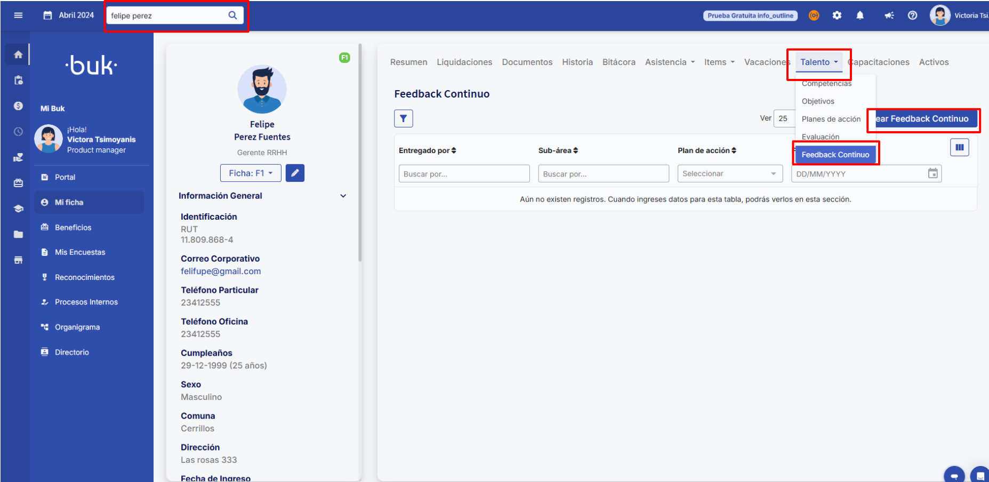Click the orange circular icon in top bar
989x482 pixels.
(814, 15)
